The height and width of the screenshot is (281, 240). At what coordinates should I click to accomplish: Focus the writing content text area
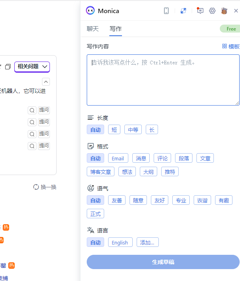tap(163, 80)
